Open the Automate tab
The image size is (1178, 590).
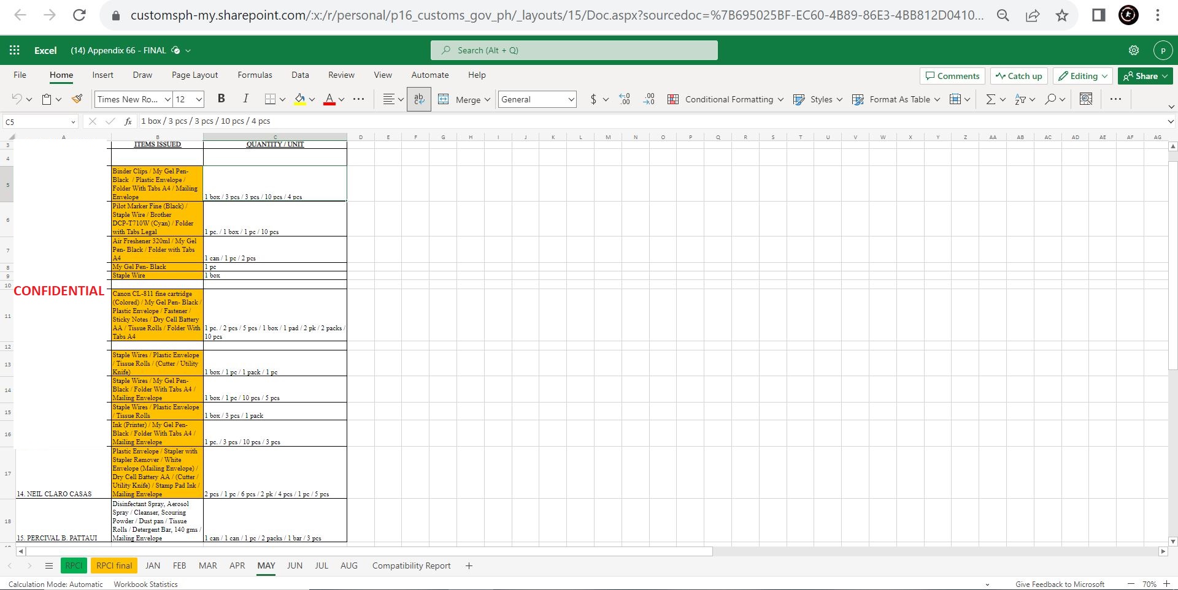(429, 75)
